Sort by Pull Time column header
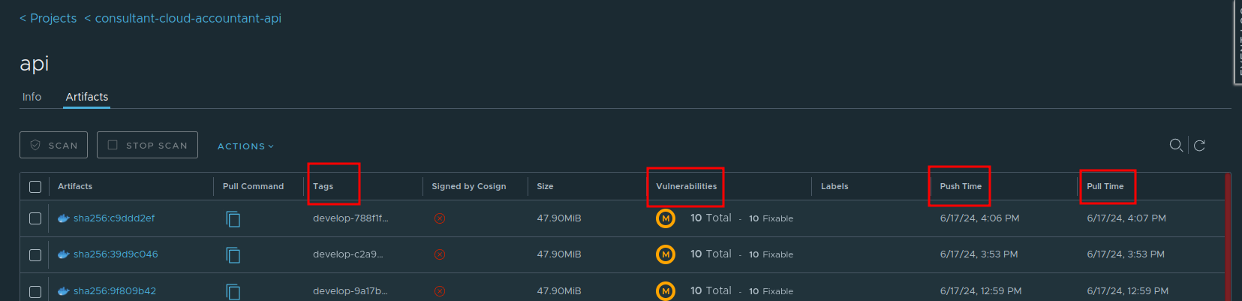Screen dimensions: 1242x301 [x=1105, y=186]
